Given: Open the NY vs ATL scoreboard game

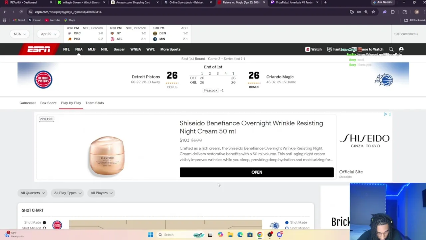Looking at the screenshot, I should coord(128,34).
